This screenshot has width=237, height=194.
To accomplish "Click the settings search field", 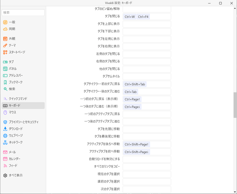I will click(x=23, y=12).
